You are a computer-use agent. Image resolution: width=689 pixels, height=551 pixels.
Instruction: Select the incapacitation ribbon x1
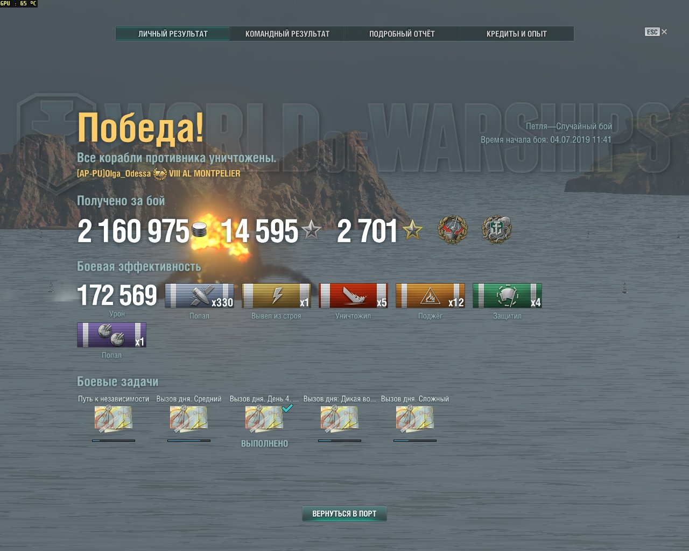point(276,296)
